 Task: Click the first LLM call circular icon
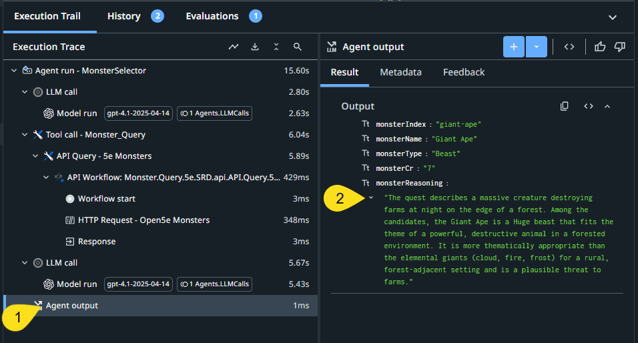[x=38, y=92]
